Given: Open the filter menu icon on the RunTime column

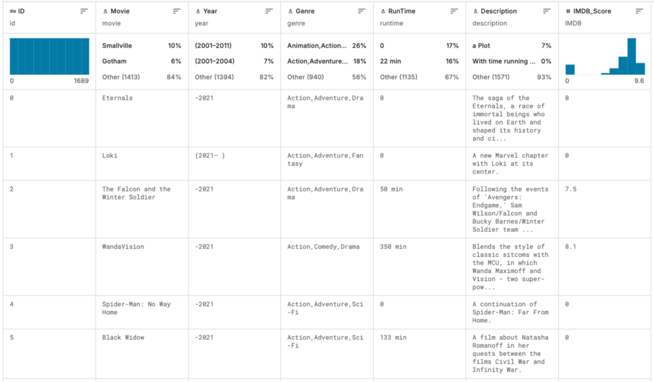Looking at the screenshot, I should tap(454, 10).
